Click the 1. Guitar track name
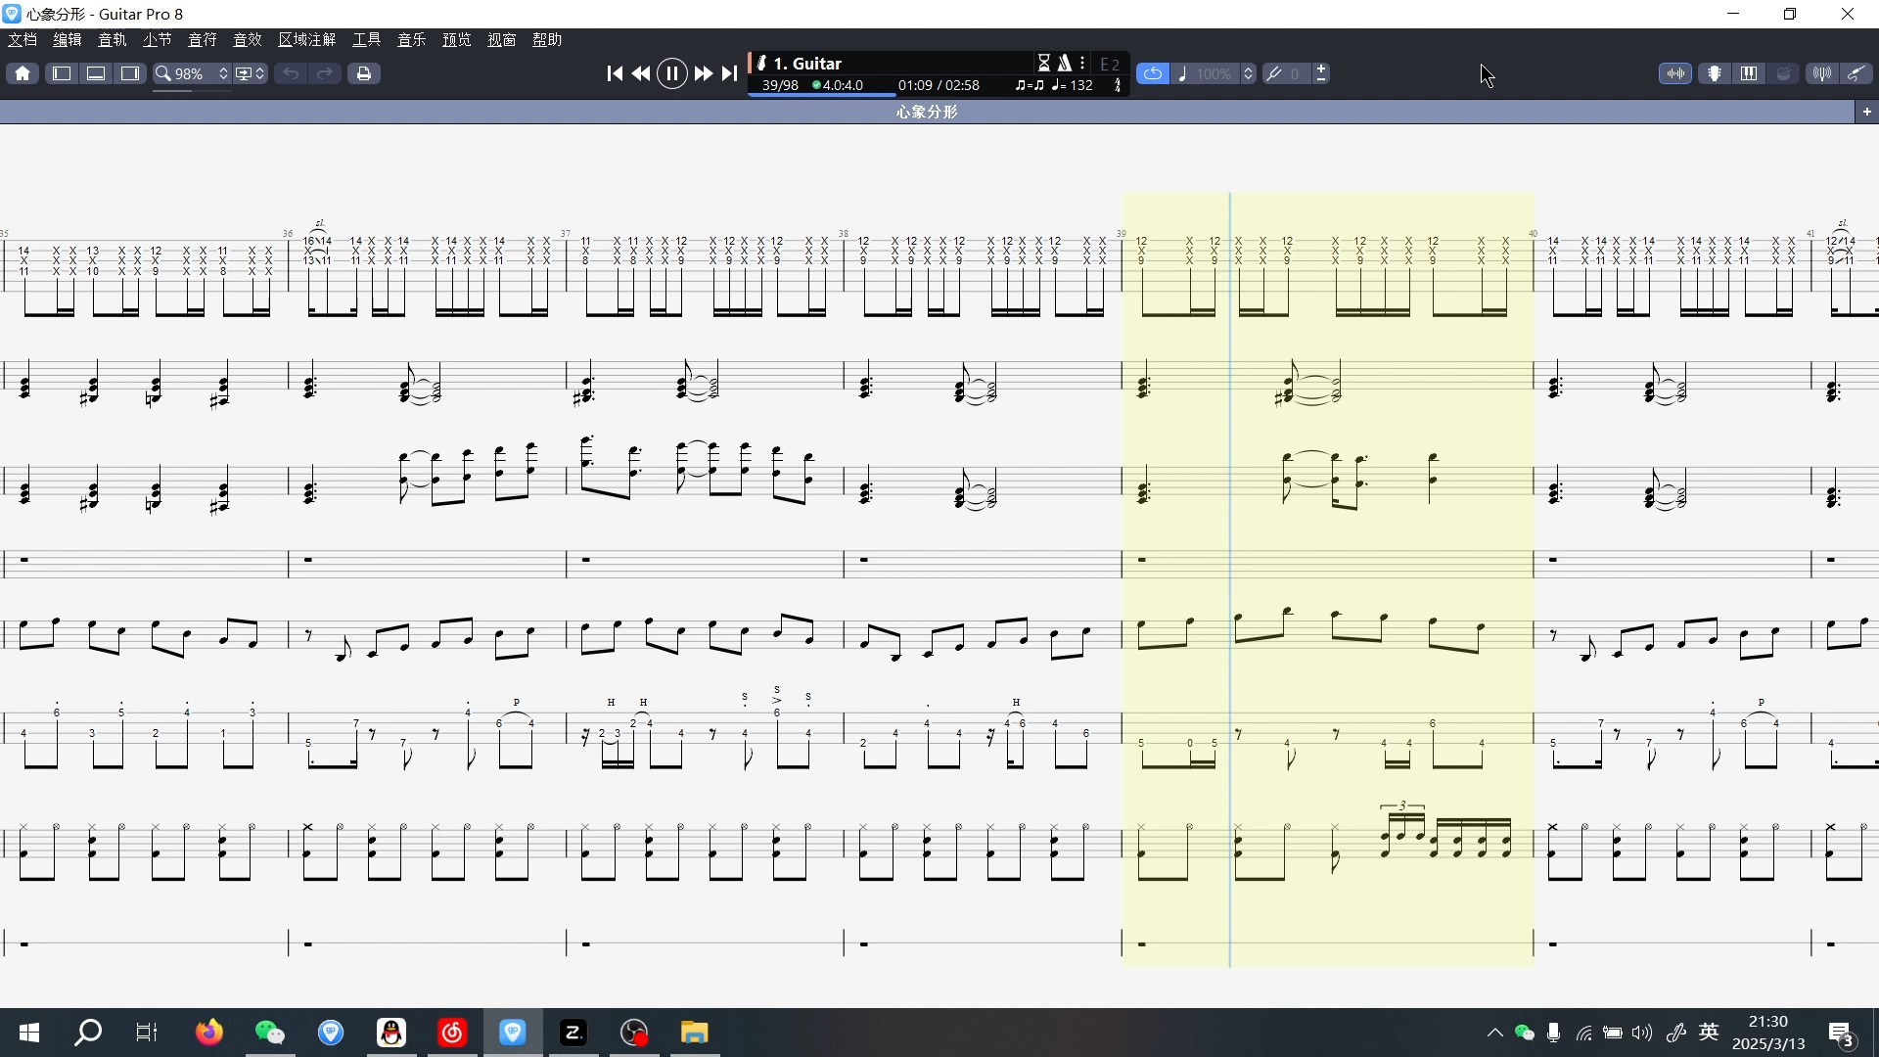The height and width of the screenshot is (1057, 1879). coord(807,64)
